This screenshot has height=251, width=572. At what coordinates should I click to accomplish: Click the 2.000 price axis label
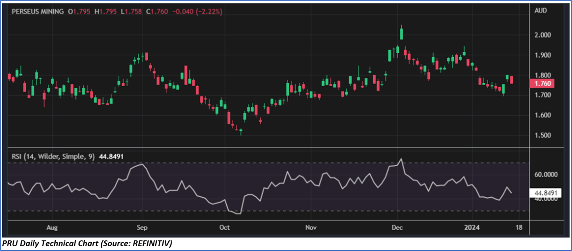(542, 35)
